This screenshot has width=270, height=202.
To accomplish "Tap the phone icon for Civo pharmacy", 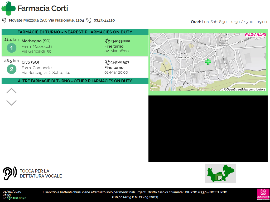I will click(107, 62).
